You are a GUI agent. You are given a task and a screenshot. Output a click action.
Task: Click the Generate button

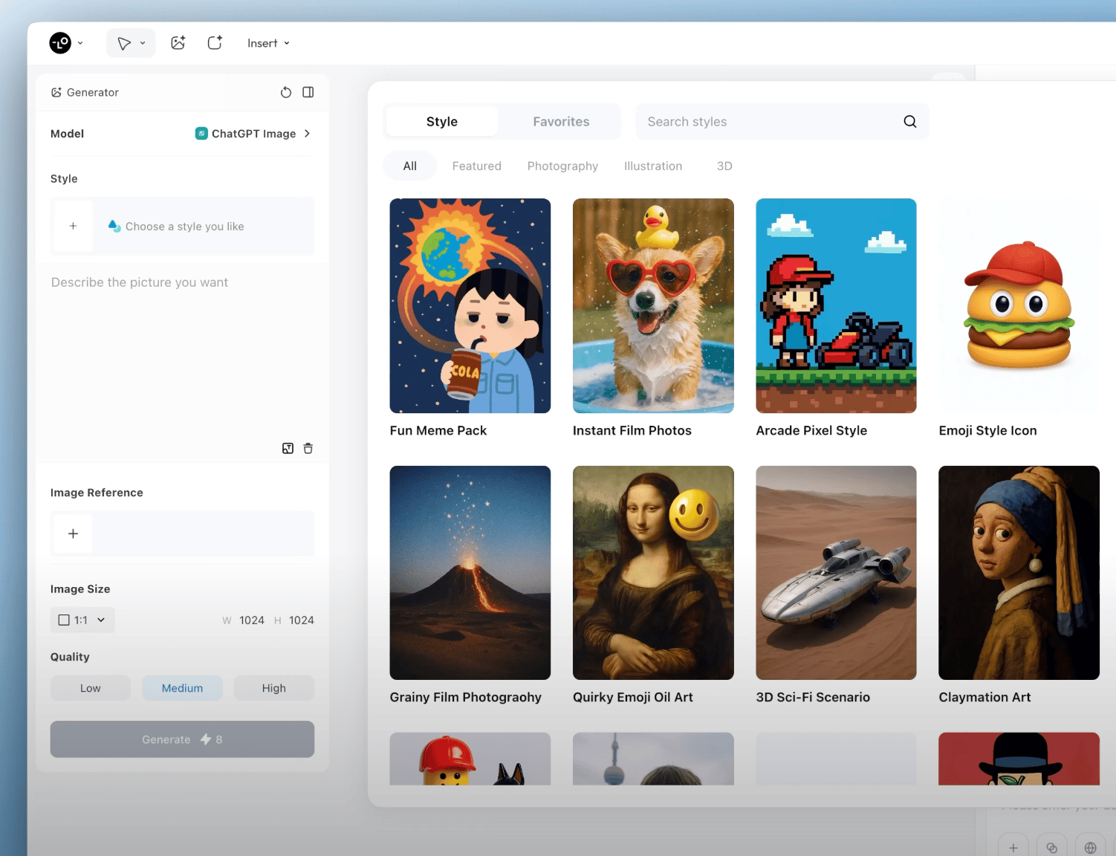coord(182,739)
